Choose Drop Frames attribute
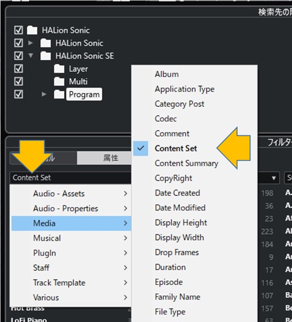The image size is (292, 322). click(x=195, y=252)
